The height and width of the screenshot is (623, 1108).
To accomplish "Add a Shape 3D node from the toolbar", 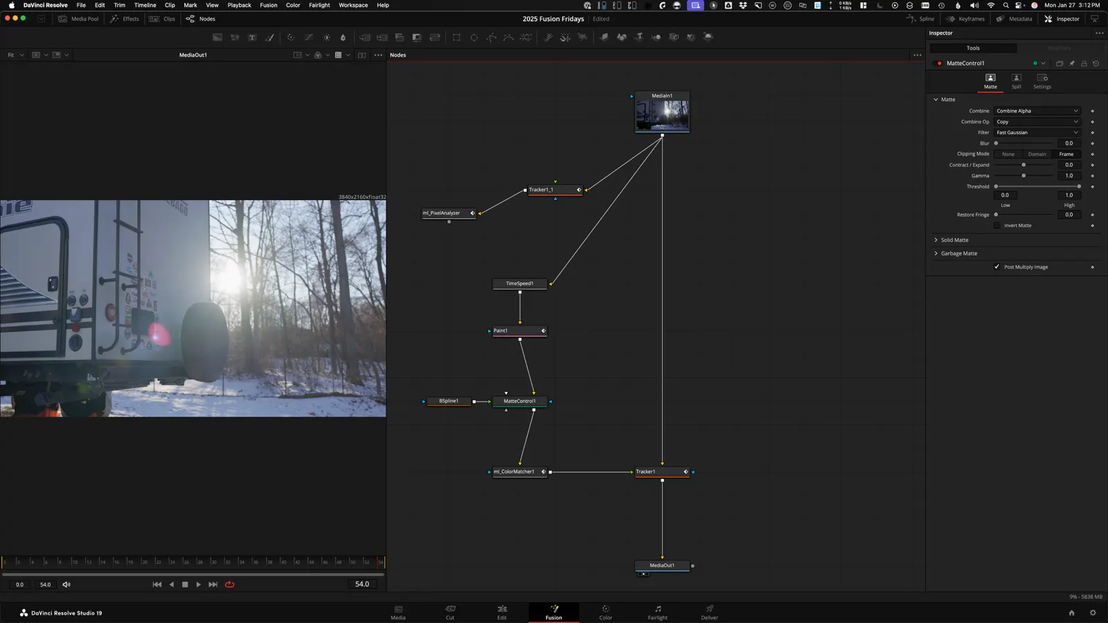I will tap(622, 37).
